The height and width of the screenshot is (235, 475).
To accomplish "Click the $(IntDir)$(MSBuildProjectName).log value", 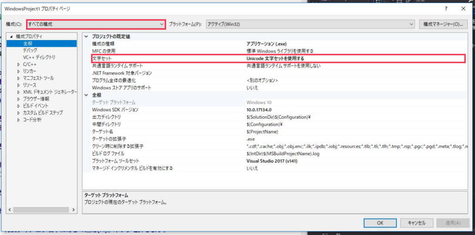I will 283,154.
